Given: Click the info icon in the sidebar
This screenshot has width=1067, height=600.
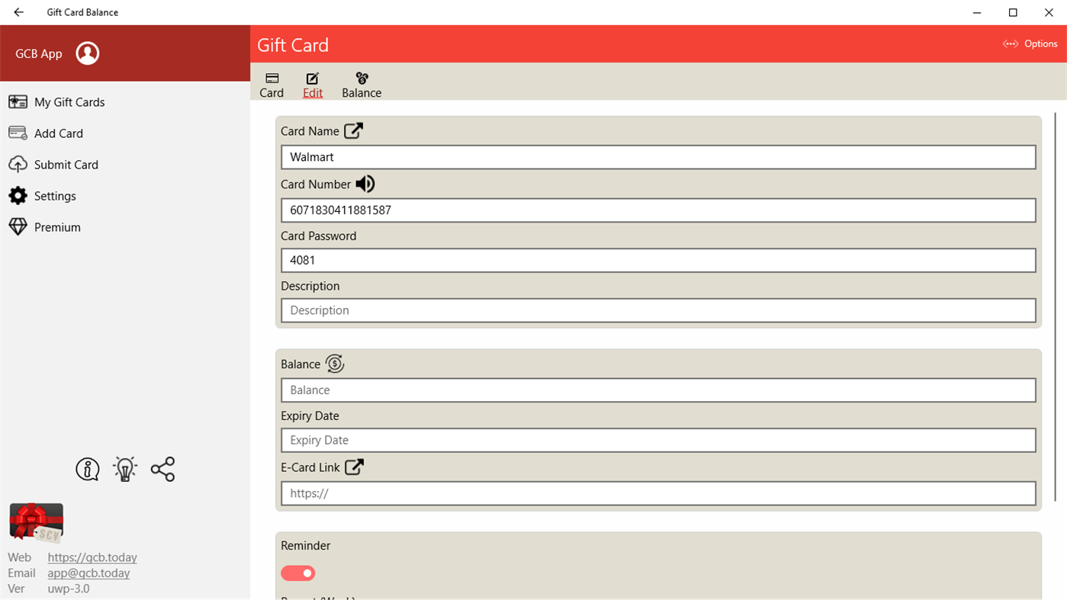Looking at the screenshot, I should click(x=87, y=469).
